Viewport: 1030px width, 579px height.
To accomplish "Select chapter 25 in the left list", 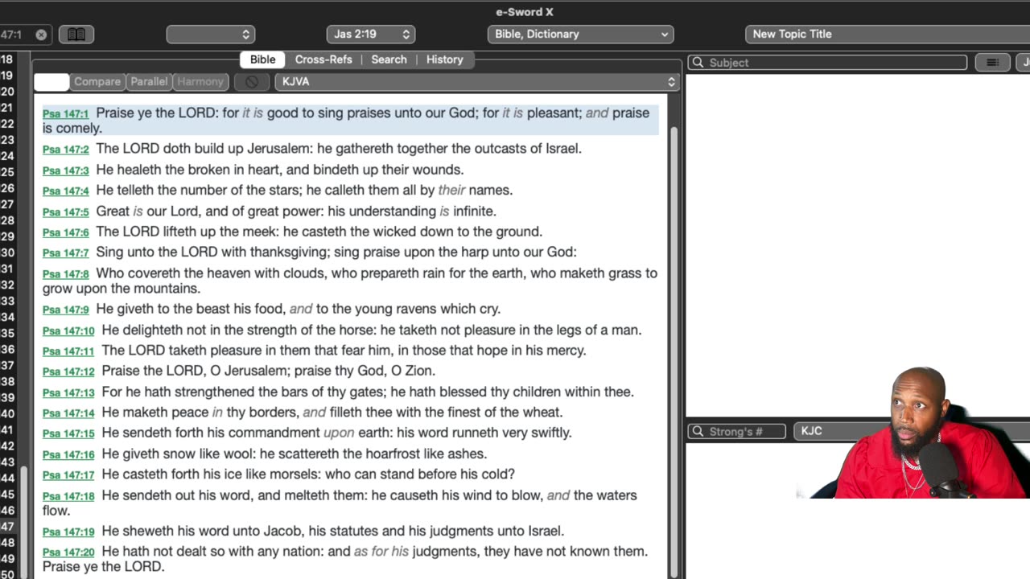I will tap(7, 172).
